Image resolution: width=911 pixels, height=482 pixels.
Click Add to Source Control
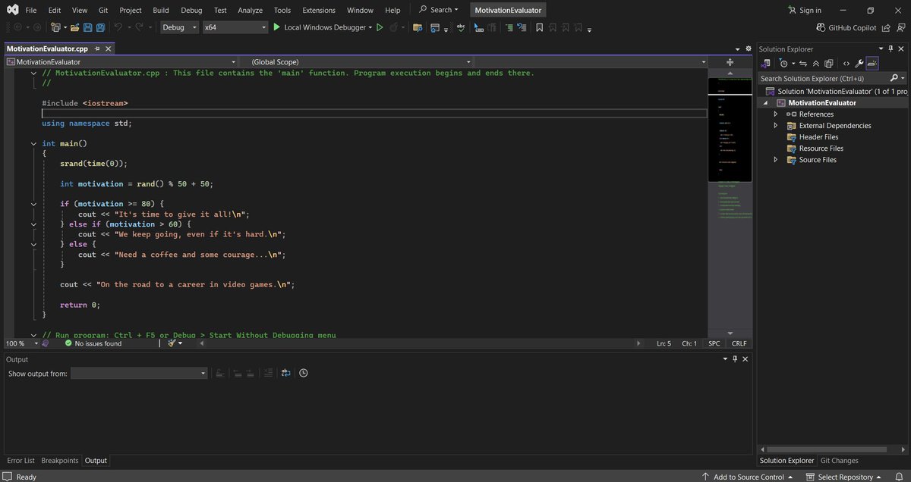tap(748, 477)
